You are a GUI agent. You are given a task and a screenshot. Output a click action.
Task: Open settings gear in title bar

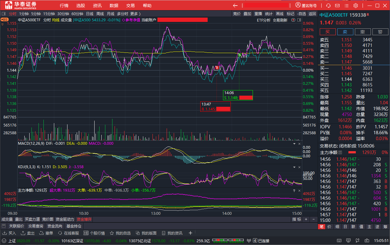[355, 6]
